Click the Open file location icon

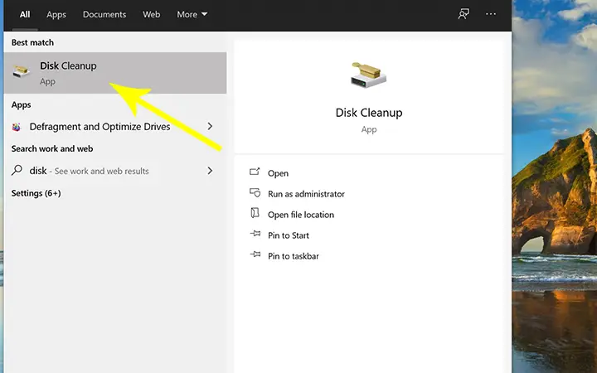point(255,213)
